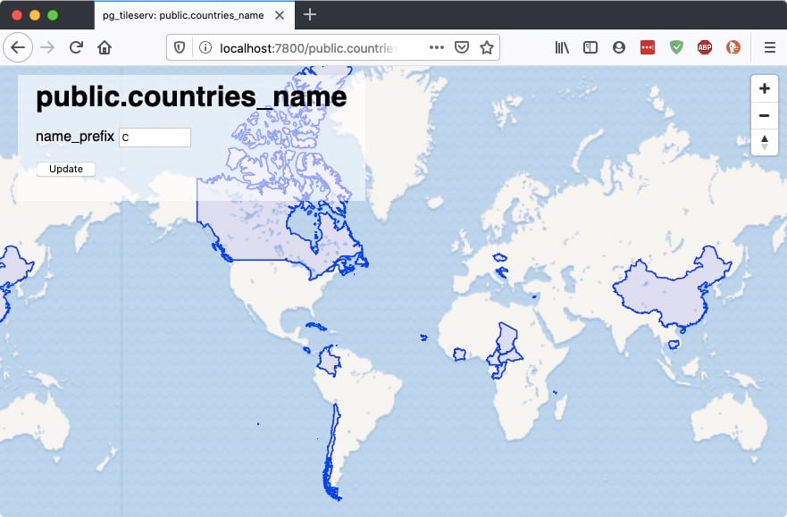Open the Adblock Plus extension
Viewport: 787px width, 517px height.
coord(704,47)
